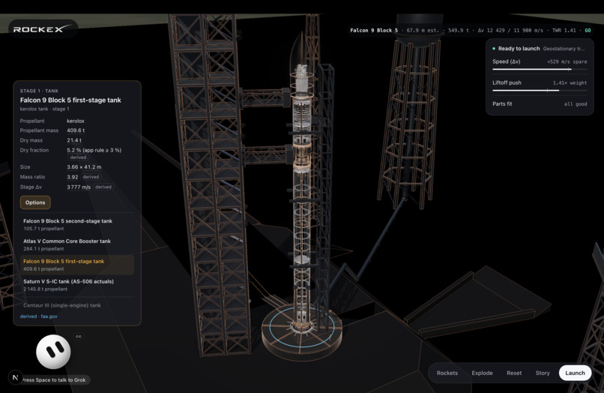Click the Propellant value 'kerolox'
The width and height of the screenshot is (604, 393).
tap(76, 121)
